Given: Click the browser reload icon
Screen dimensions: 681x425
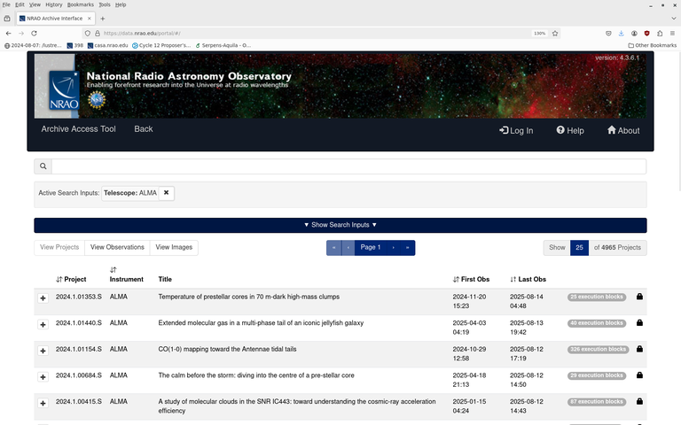Looking at the screenshot, I should (x=34, y=33).
